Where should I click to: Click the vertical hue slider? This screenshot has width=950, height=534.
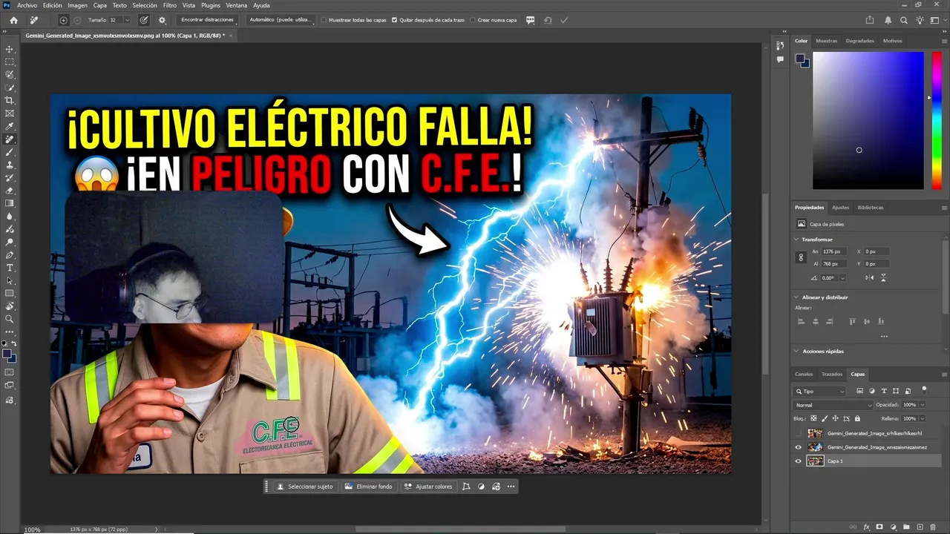pos(936,119)
